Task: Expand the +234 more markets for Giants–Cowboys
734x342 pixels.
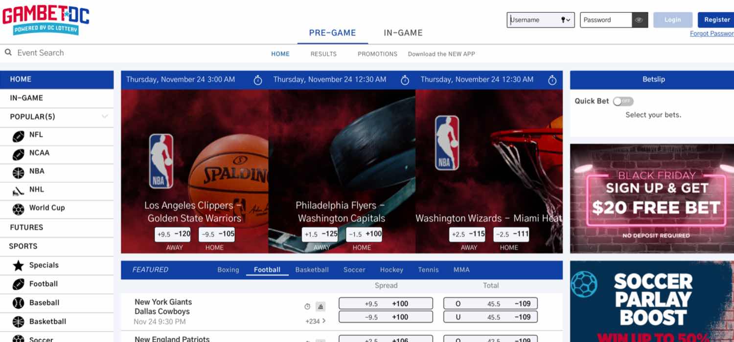Action: tap(316, 321)
